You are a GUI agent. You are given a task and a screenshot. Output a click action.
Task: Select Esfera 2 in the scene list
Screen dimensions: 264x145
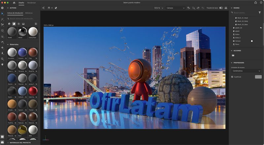[x=238, y=38]
